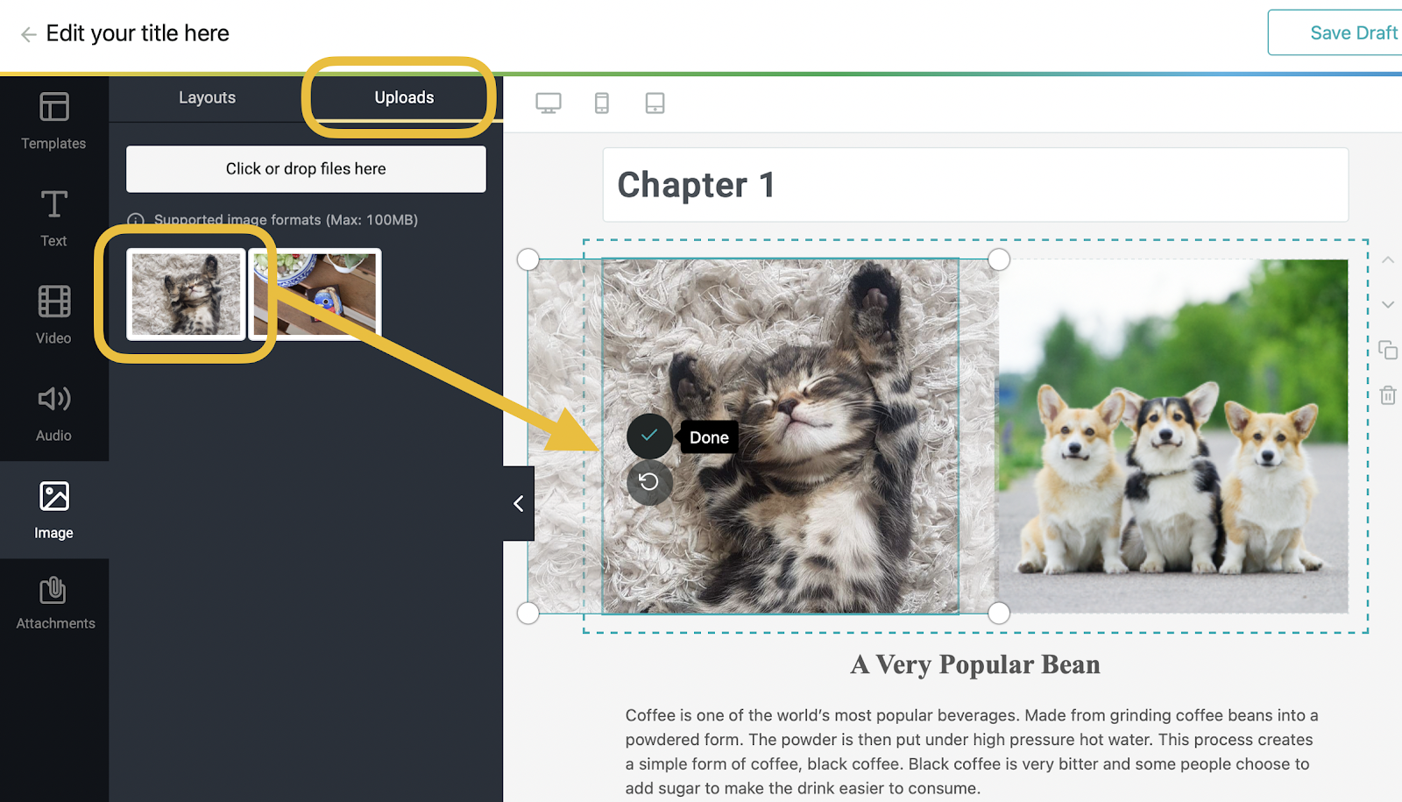Collapse the side panel with left chevron

click(519, 503)
